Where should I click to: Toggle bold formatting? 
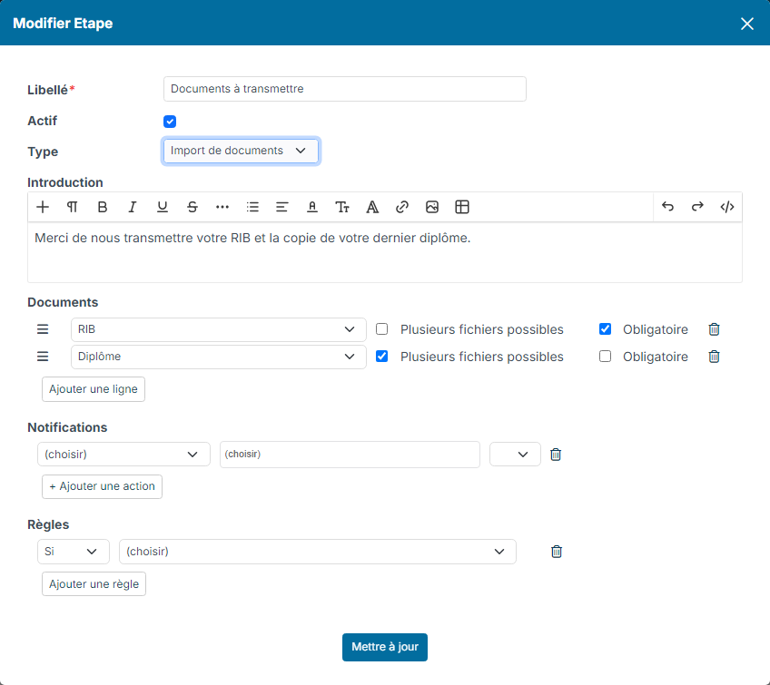point(102,207)
